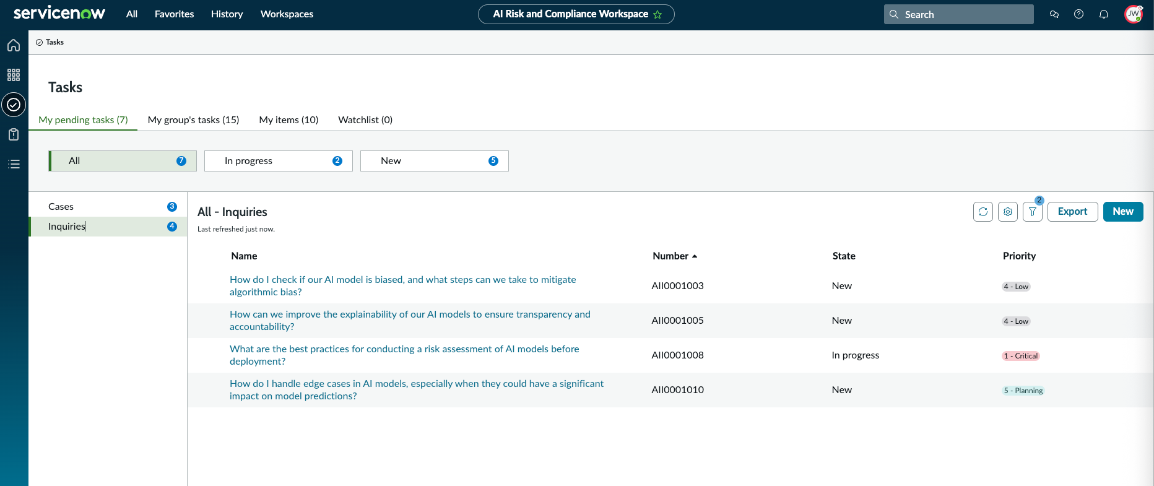Open the chat conversations icon

point(1054,14)
